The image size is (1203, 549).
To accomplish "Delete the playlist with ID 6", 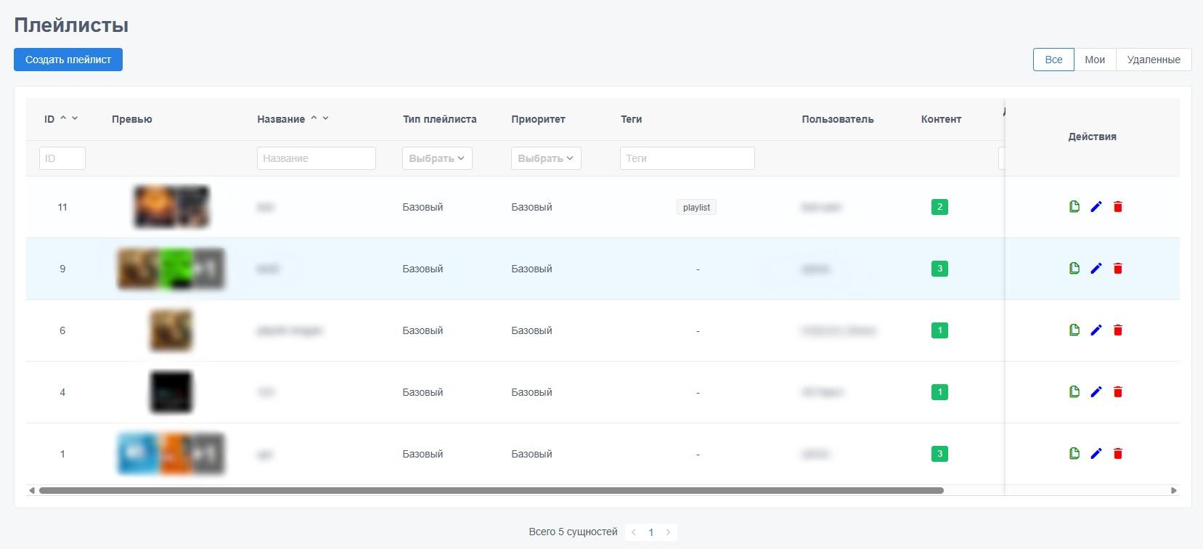I will pos(1118,330).
